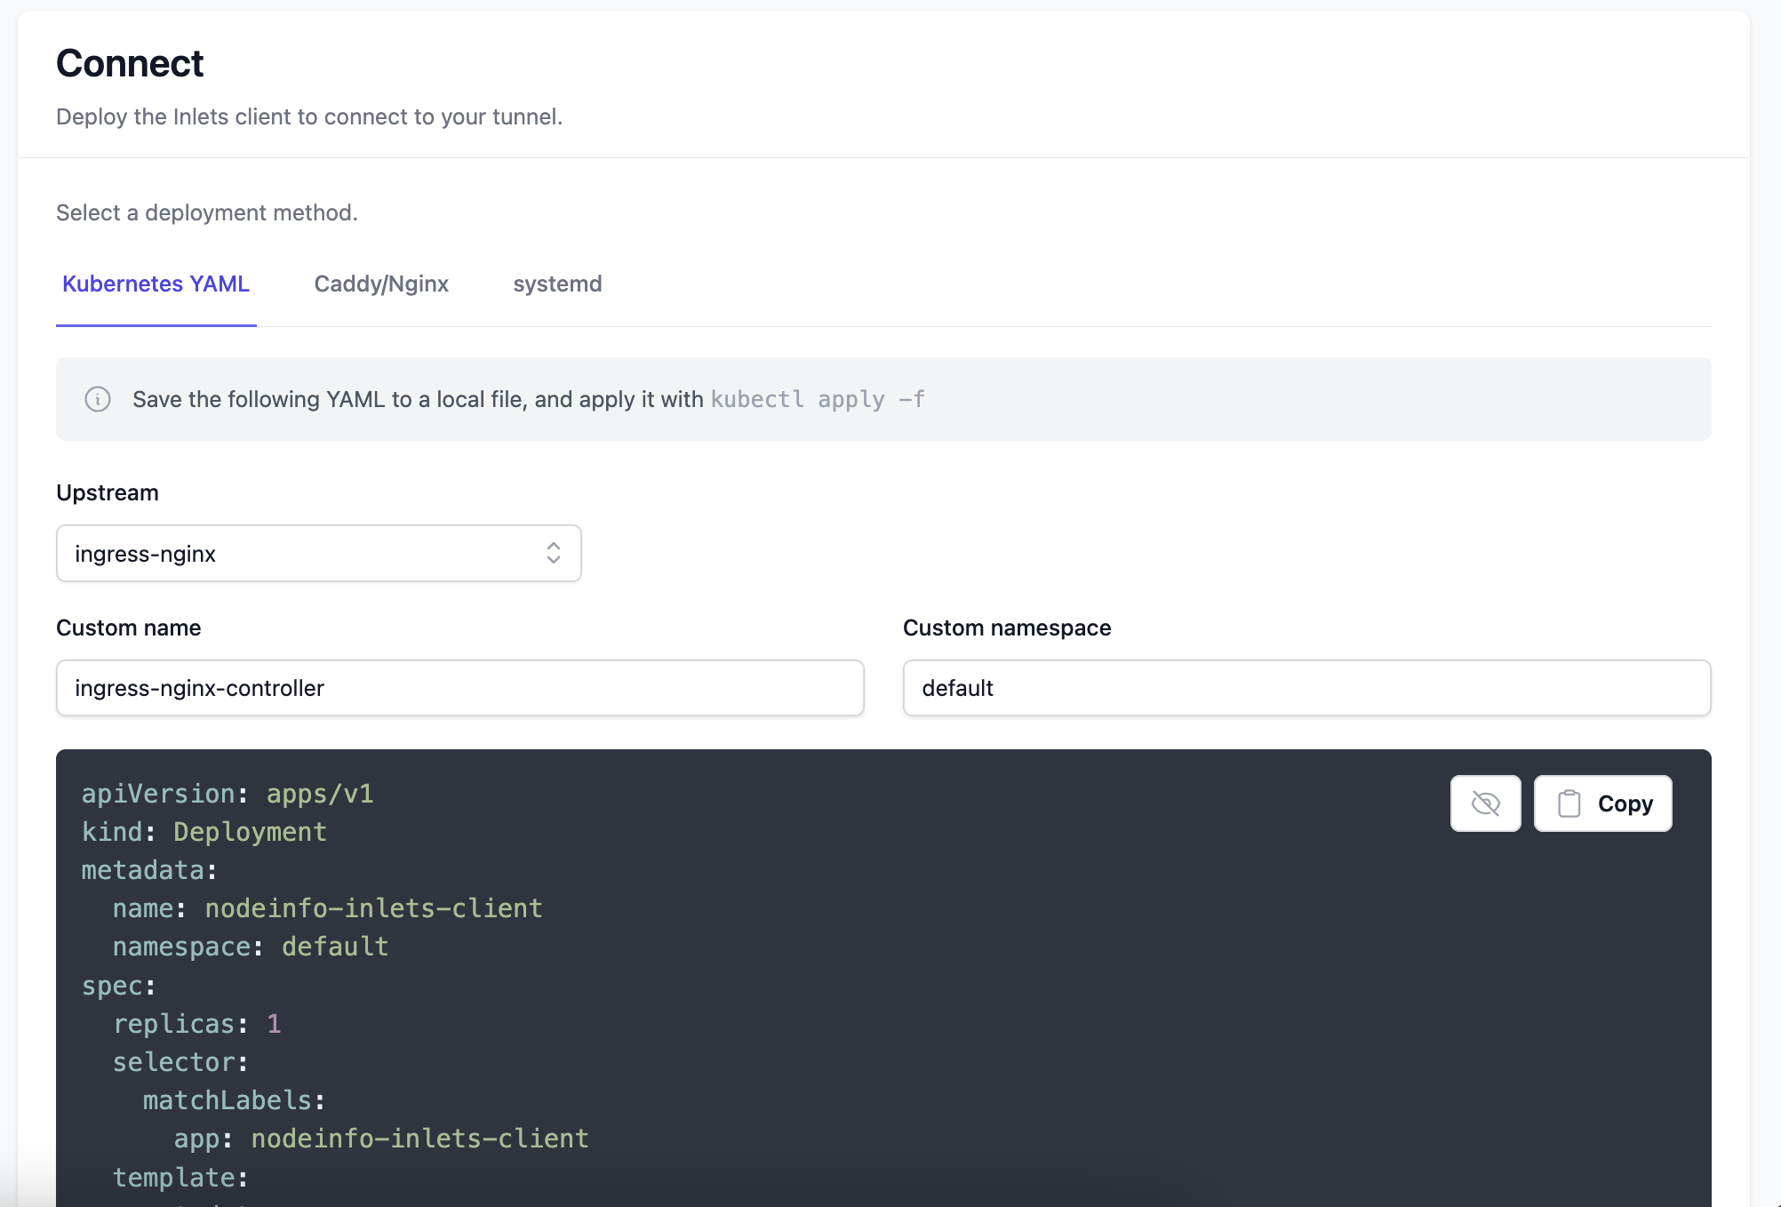Click the 'matchLabels:' YAML line
Screen dimensions: 1781x1207
click(235, 1100)
